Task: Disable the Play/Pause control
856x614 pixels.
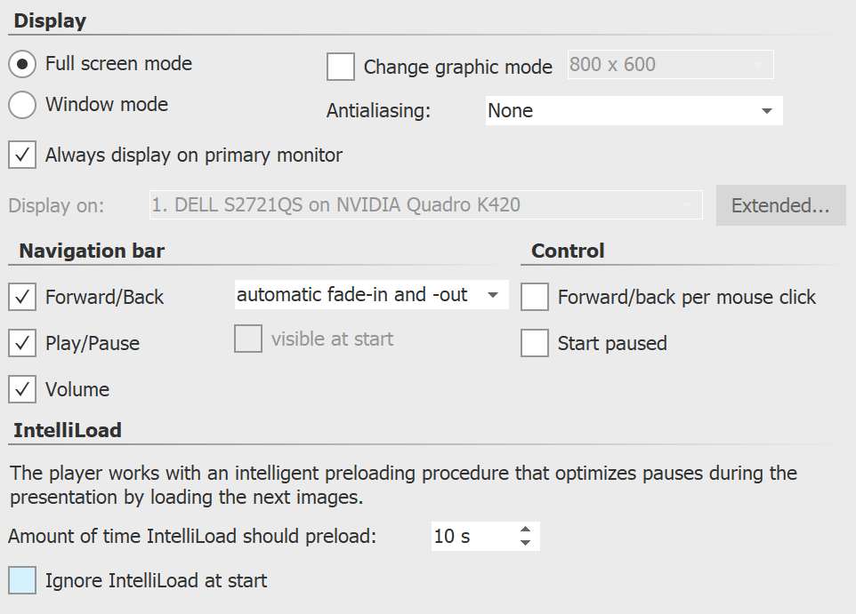Action: coord(22,343)
